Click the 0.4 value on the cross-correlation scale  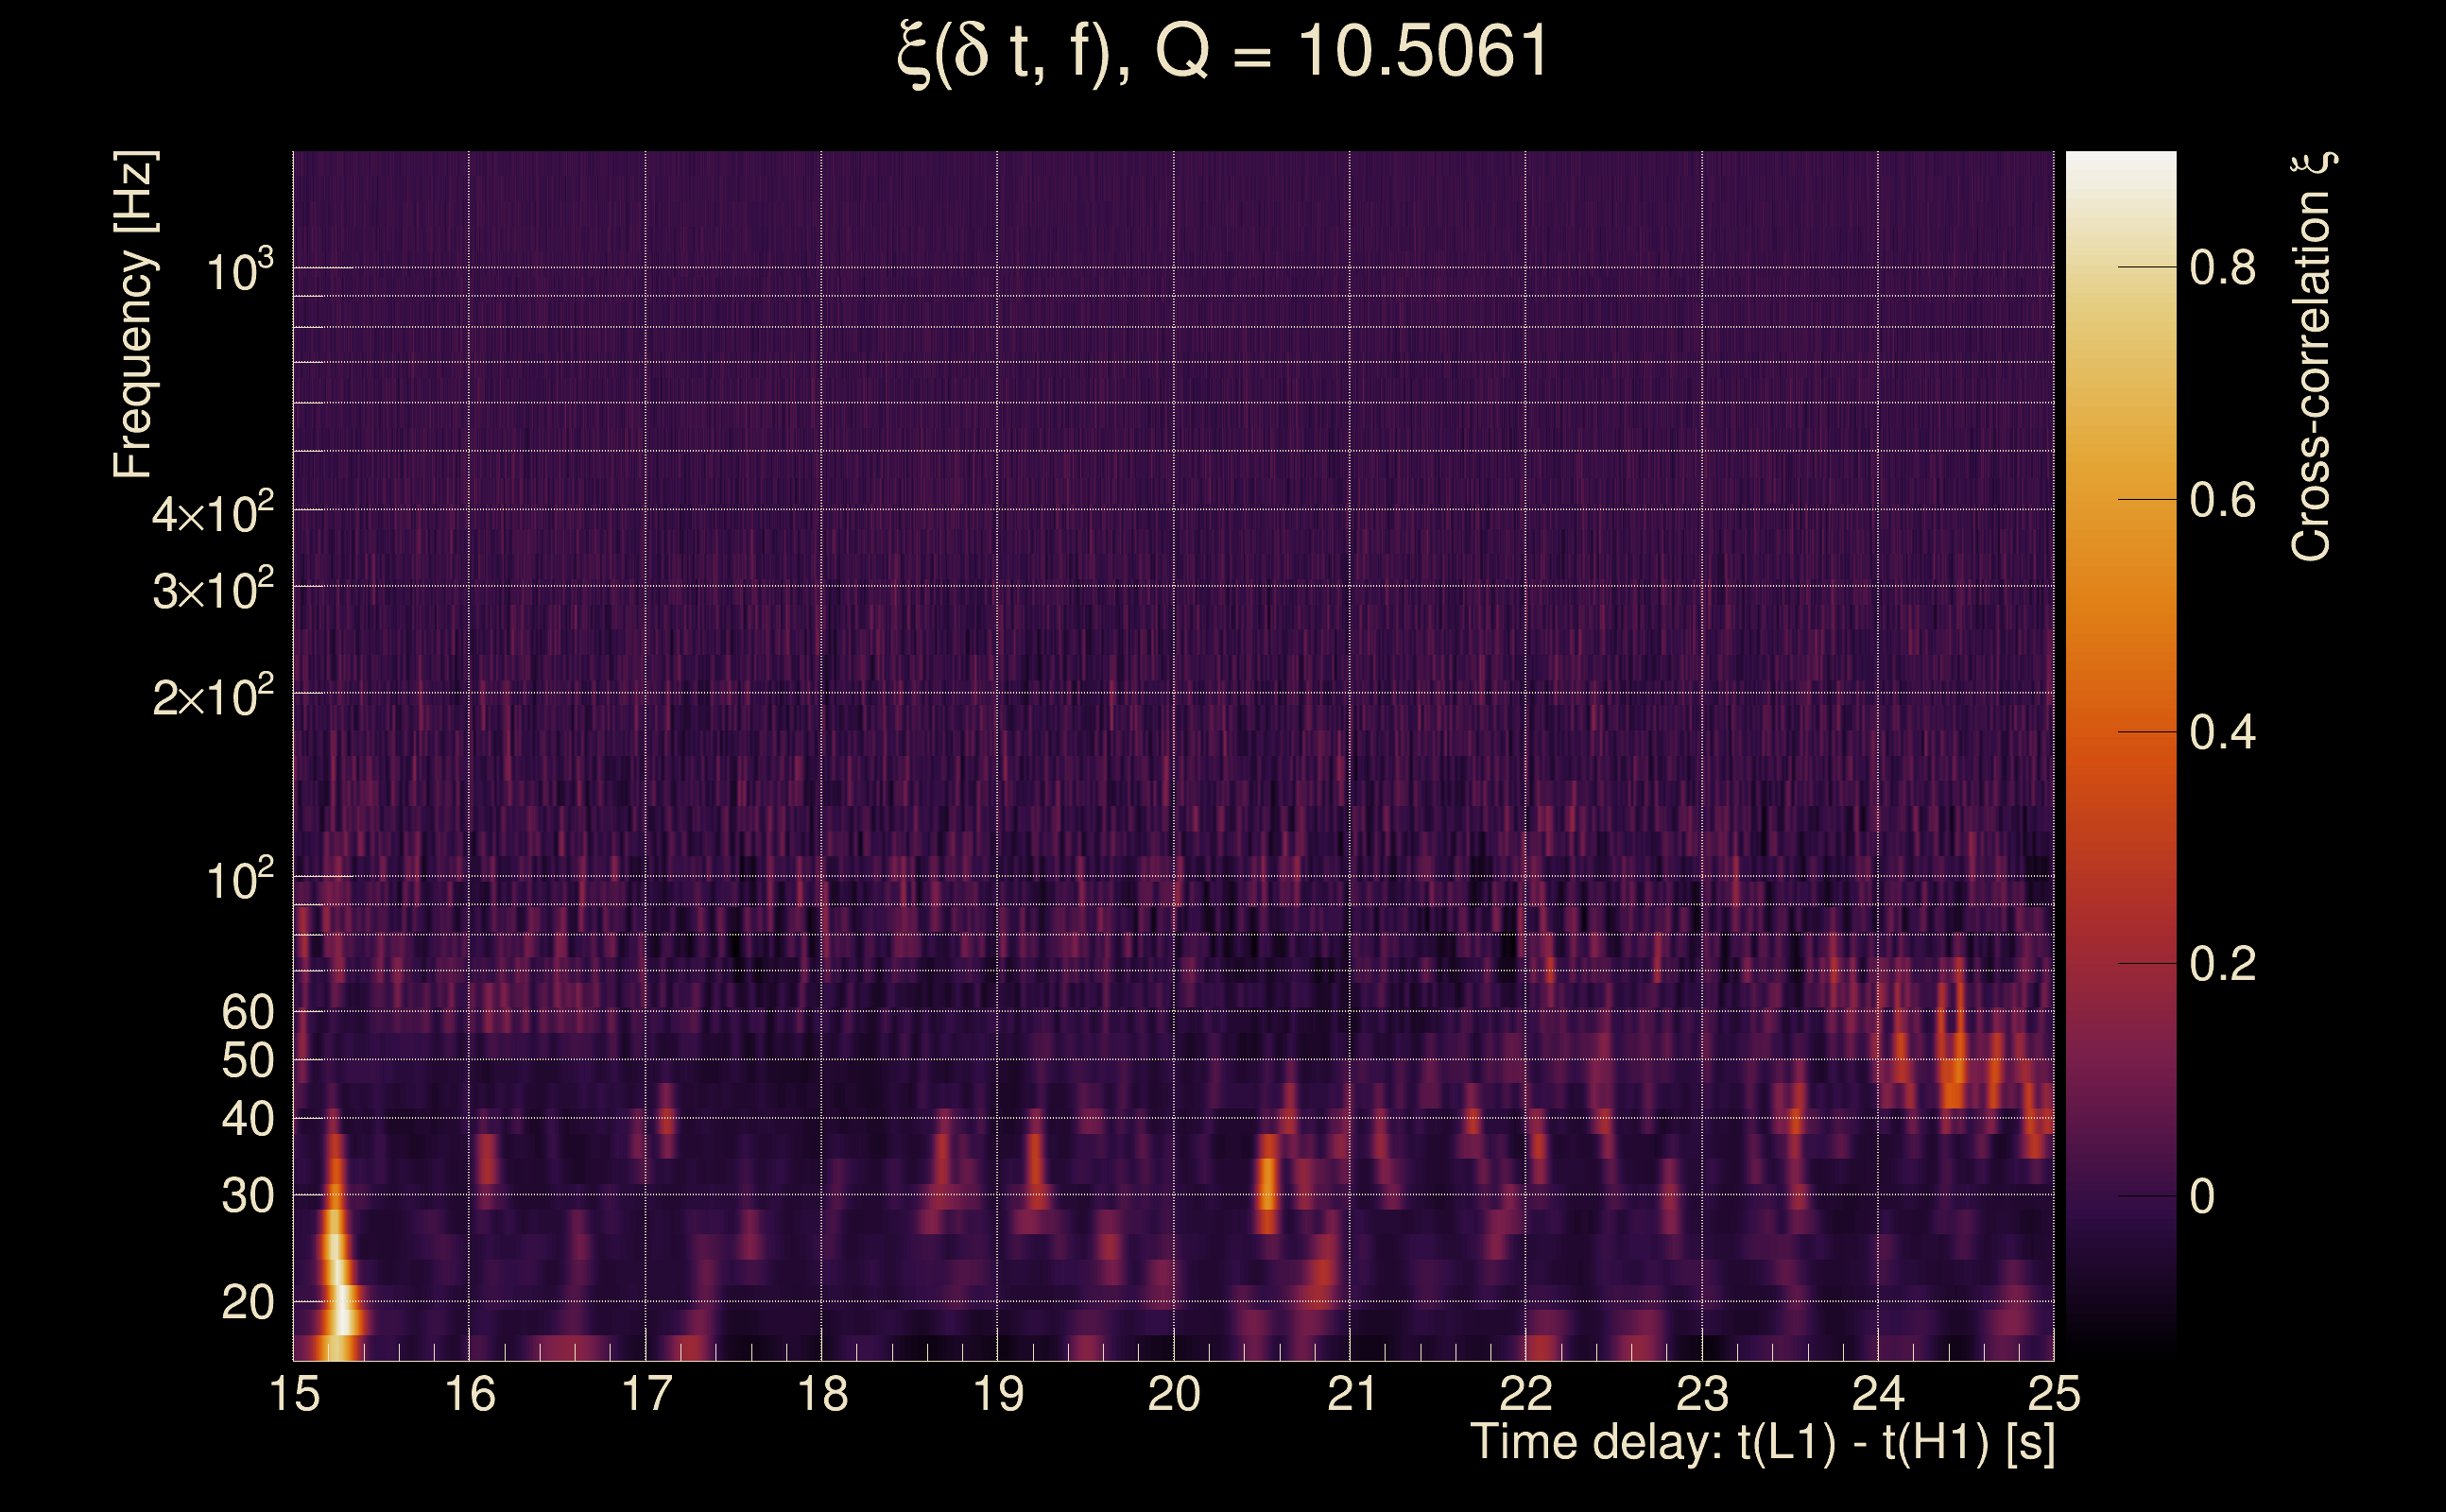pos(2222,733)
